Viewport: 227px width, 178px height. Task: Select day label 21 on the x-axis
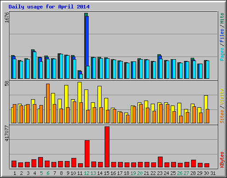[x=146, y=173]
